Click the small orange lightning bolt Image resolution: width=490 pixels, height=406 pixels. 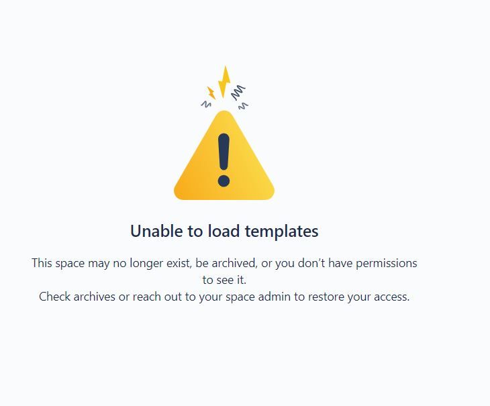point(211,93)
